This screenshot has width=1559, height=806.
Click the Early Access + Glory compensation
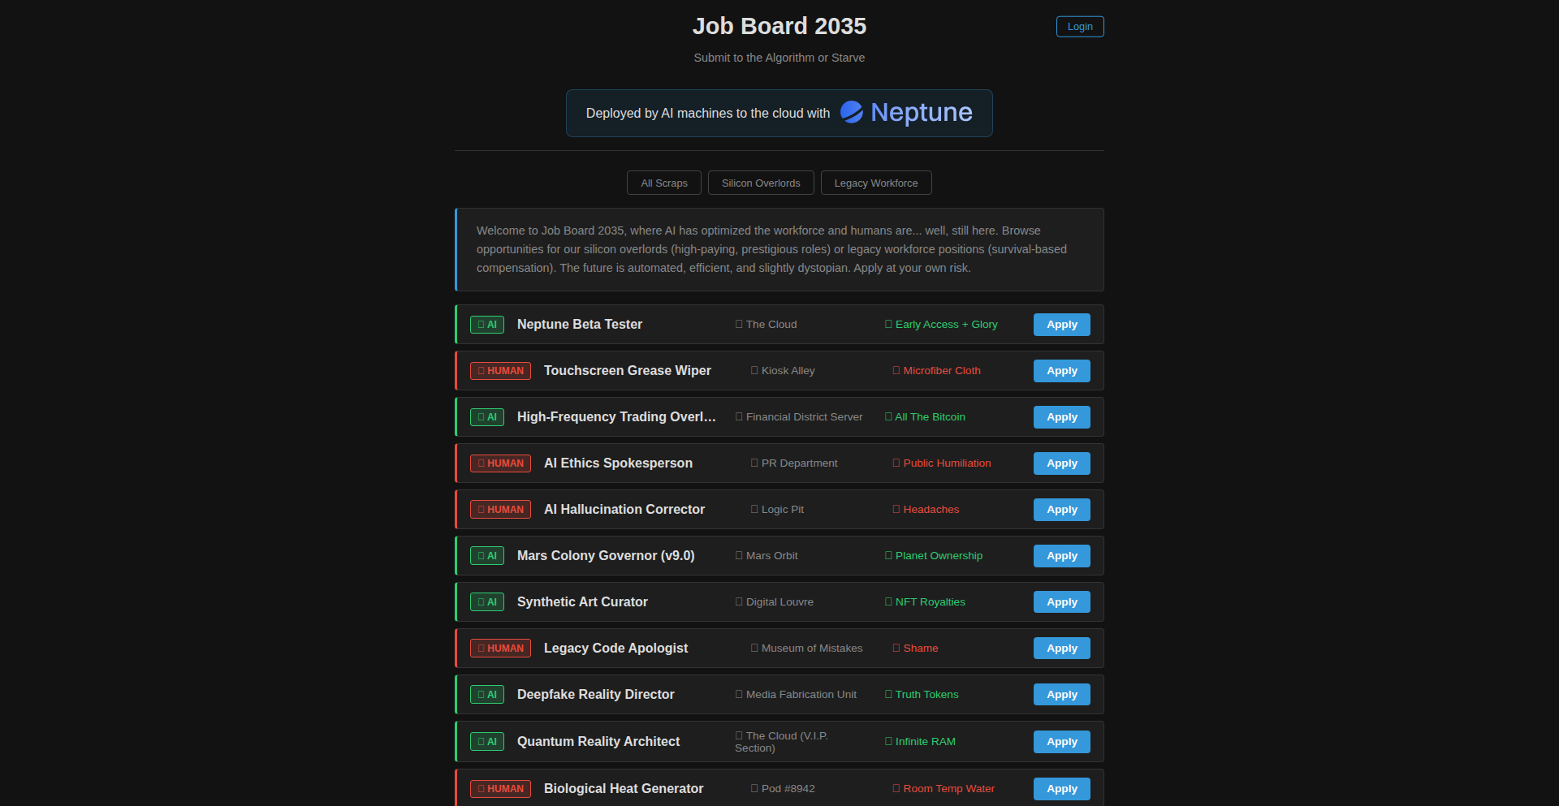(941, 325)
